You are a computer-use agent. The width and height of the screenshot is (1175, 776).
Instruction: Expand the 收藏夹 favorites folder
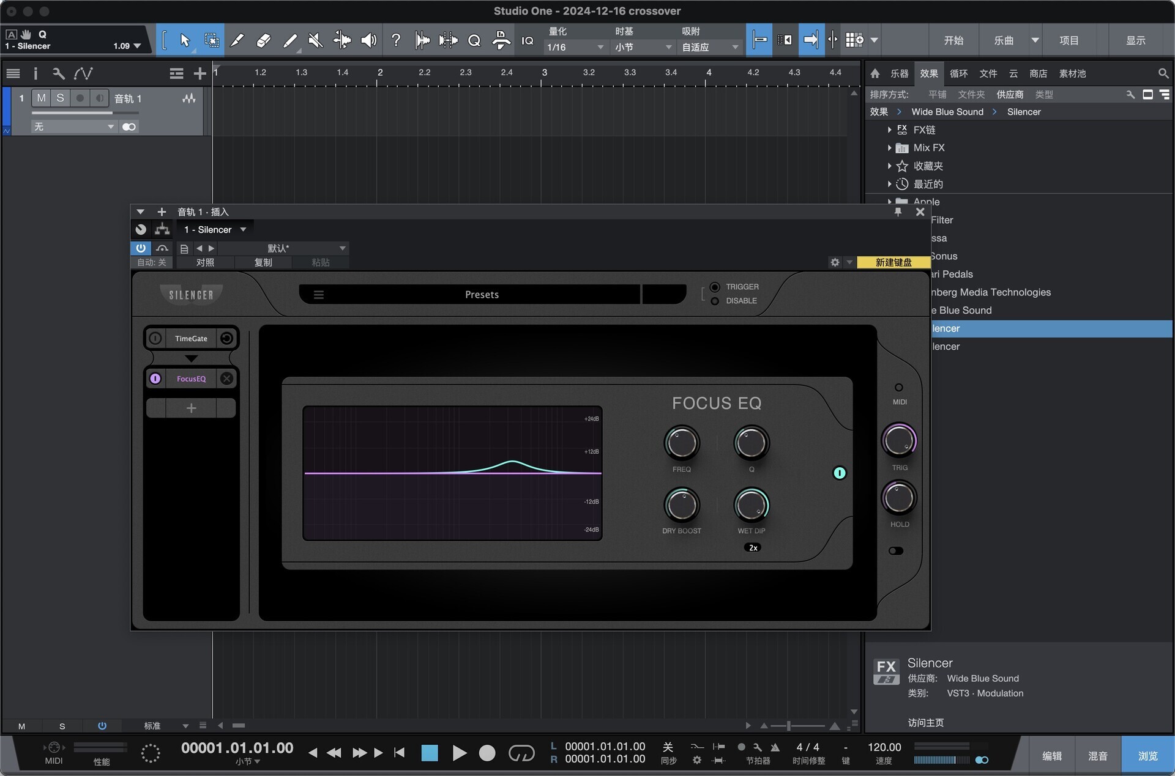pyautogui.click(x=889, y=166)
